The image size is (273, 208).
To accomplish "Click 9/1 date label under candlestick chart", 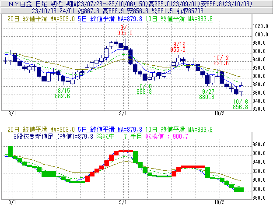I will 123,113.
